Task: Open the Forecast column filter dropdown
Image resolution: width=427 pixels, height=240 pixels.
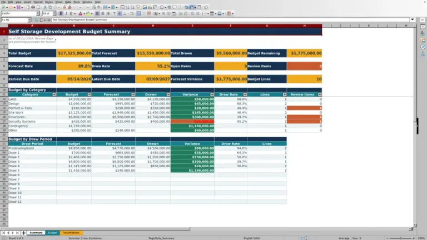Action: pos(133,94)
